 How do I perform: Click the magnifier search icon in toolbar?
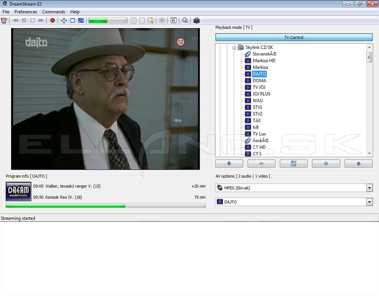coord(185,20)
